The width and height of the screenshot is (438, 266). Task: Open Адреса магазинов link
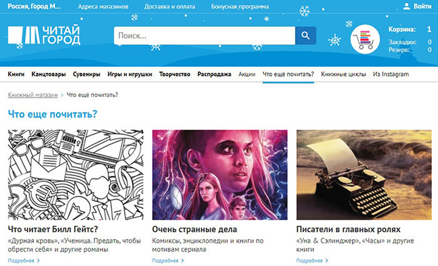pos(103,6)
